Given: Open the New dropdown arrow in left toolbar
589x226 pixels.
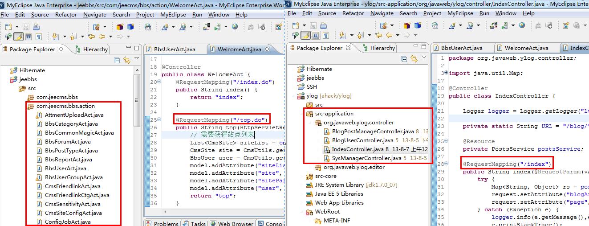Looking at the screenshot, I should pos(16,27).
